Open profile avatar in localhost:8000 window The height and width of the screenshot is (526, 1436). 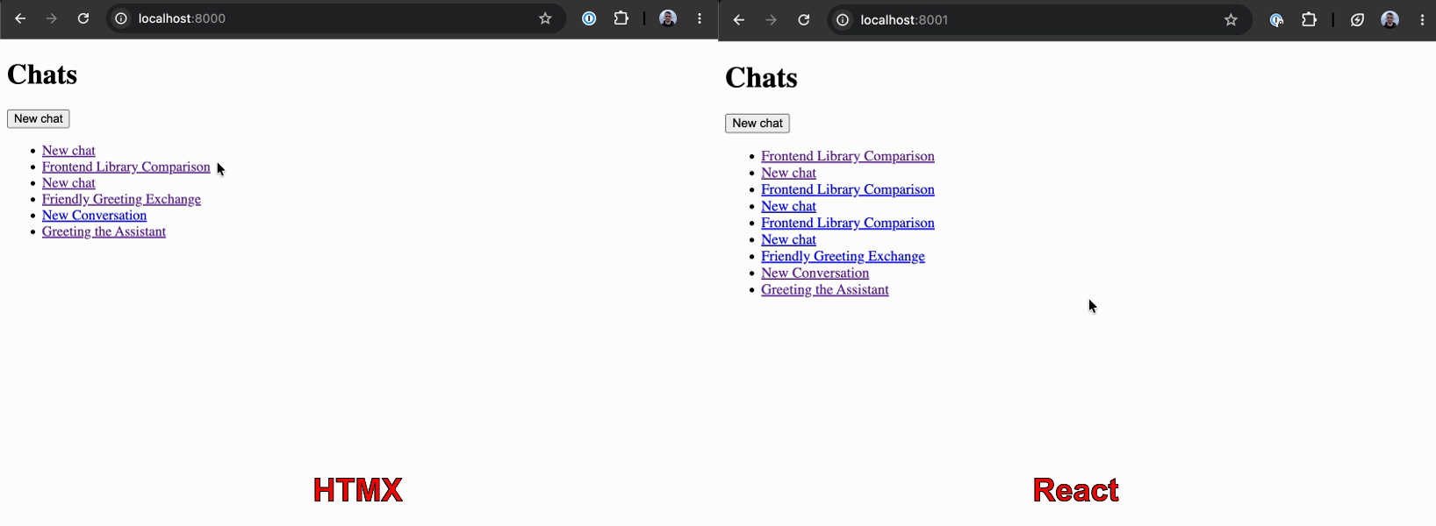[x=668, y=18]
